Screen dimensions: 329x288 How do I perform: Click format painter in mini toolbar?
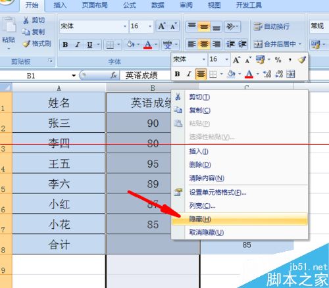(302, 59)
